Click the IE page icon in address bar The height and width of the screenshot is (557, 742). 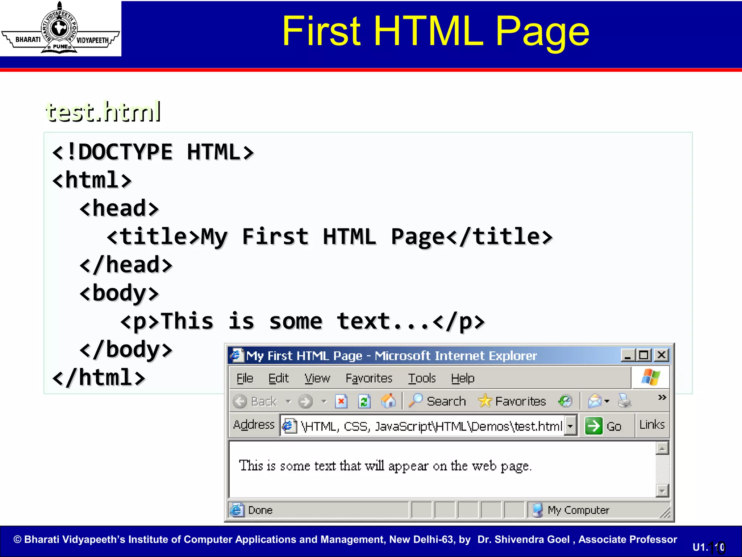click(289, 425)
